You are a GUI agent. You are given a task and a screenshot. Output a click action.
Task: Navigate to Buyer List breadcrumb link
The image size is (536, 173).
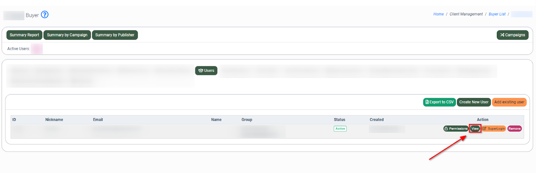(x=497, y=14)
